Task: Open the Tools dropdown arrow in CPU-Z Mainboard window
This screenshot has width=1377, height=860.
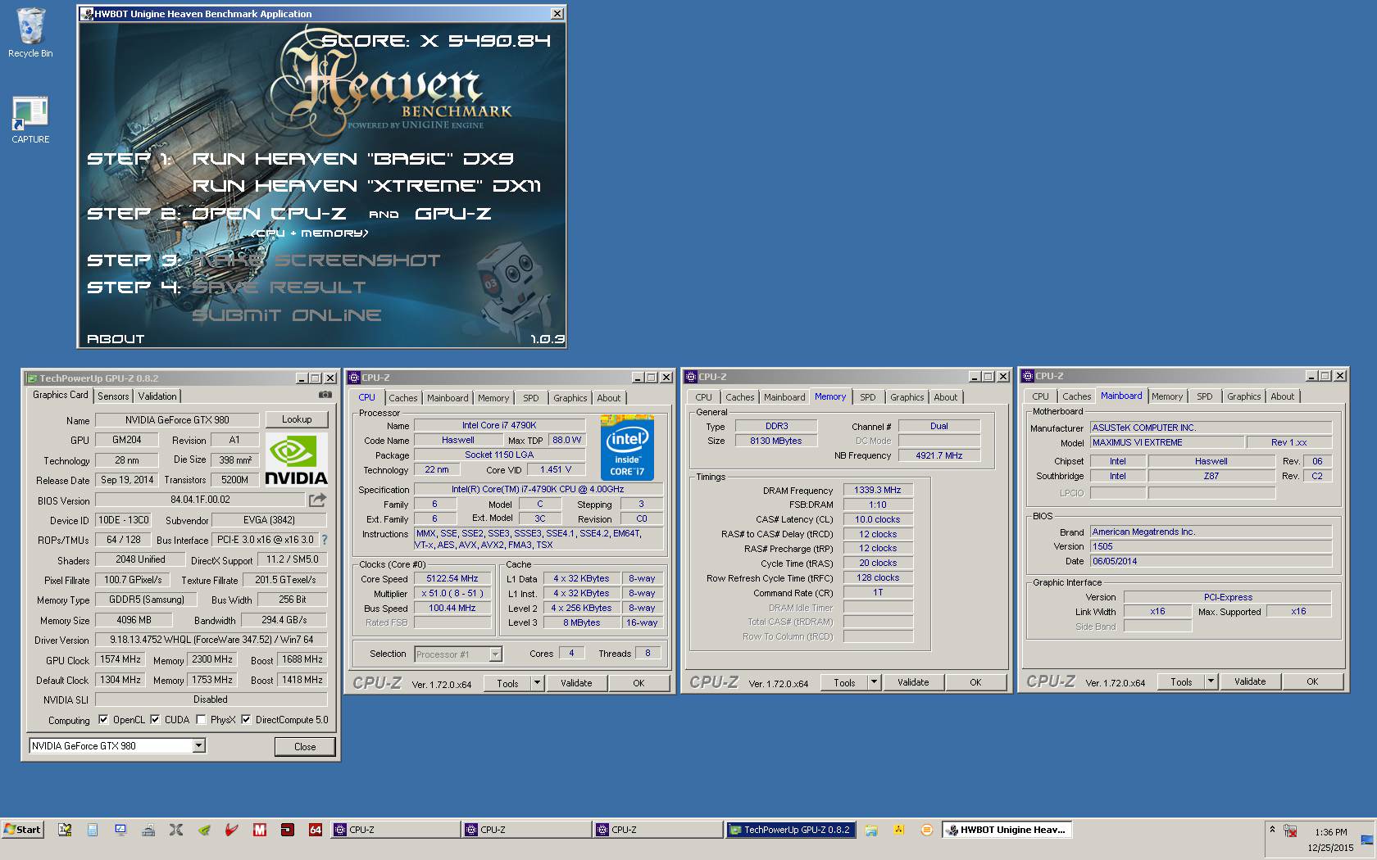Action: (1211, 681)
